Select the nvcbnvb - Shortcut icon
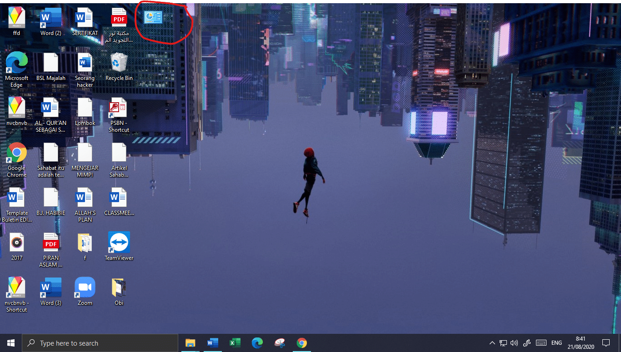The height and width of the screenshot is (352, 621). [16, 294]
